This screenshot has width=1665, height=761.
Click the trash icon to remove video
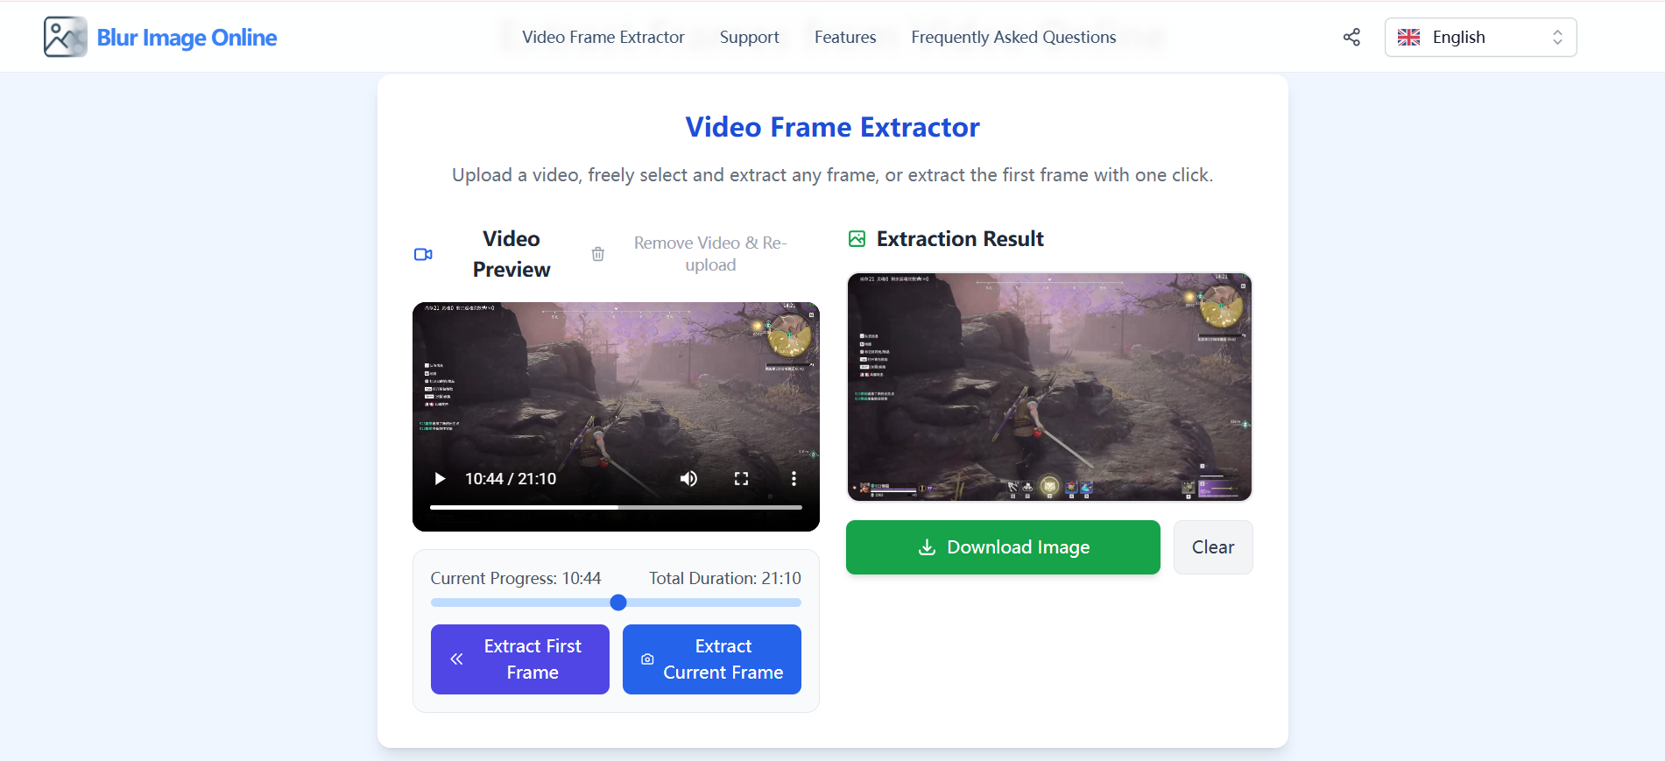tap(598, 254)
